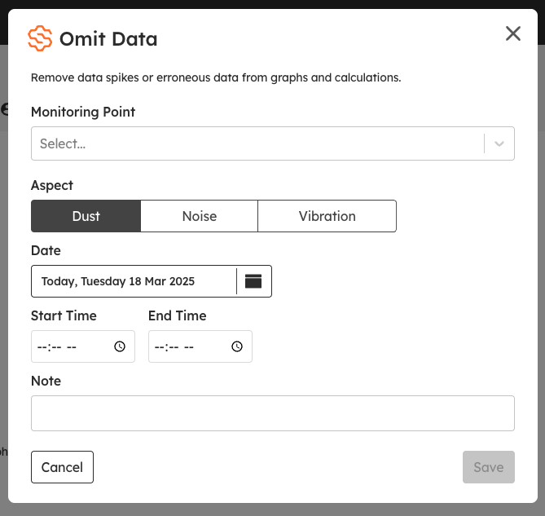Image resolution: width=545 pixels, height=516 pixels.
Task: Click the Note label
Action: pos(46,381)
